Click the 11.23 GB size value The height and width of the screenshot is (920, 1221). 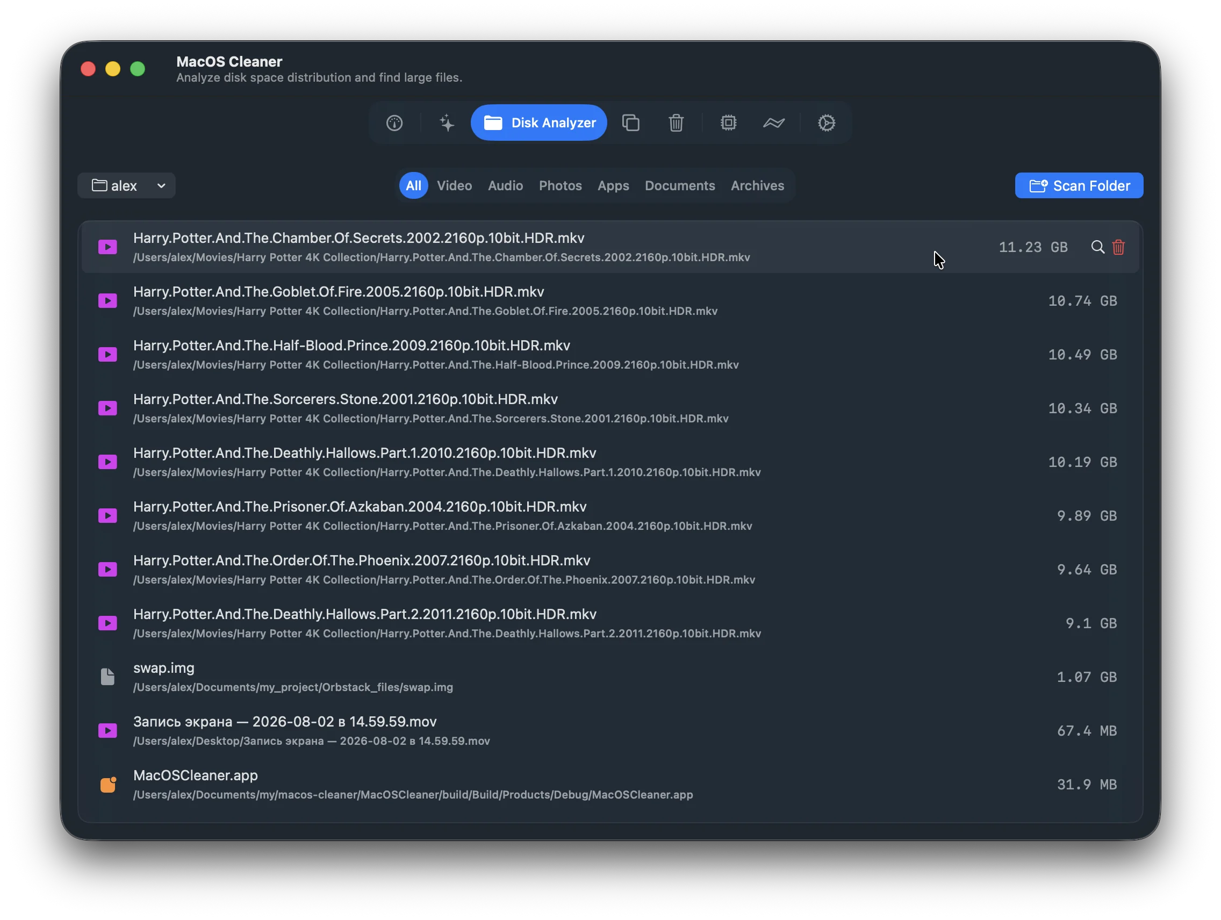[1033, 247]
